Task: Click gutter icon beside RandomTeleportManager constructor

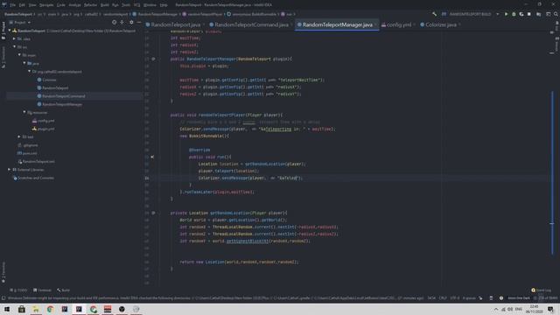Action: coord(154,59)
